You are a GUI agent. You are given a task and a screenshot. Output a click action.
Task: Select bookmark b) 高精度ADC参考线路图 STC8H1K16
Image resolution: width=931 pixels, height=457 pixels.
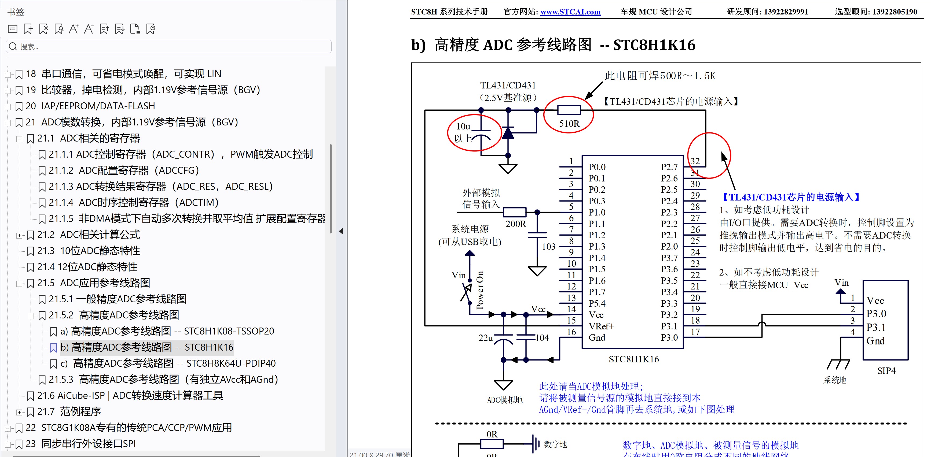tap(147, 347)
